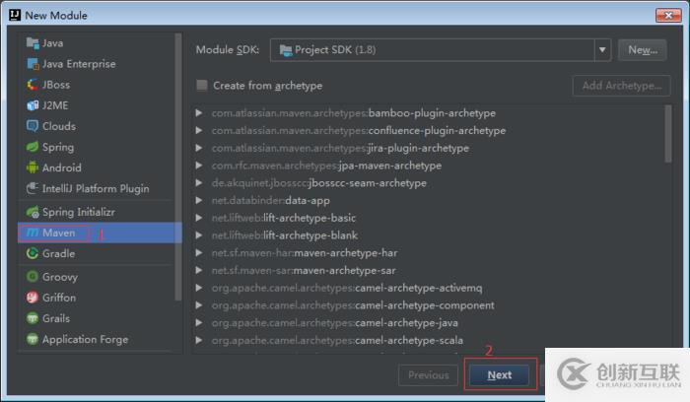Click the Gradle icon
Viewport: 690px width, 402px height.
click(x=33, y=253)
